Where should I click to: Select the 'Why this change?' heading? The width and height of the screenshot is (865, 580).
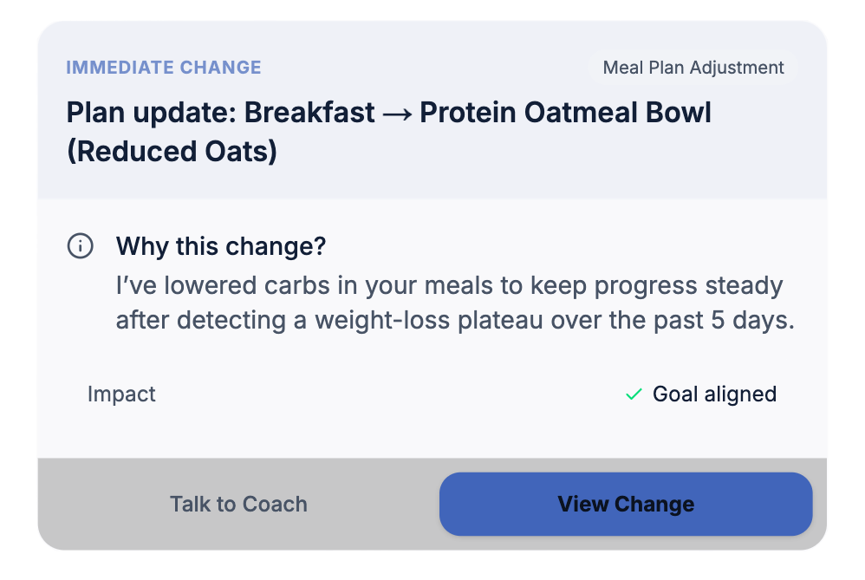(221, 247)
